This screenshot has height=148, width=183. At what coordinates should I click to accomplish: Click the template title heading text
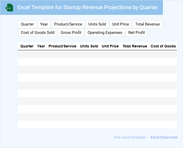(x=88, y=7)
